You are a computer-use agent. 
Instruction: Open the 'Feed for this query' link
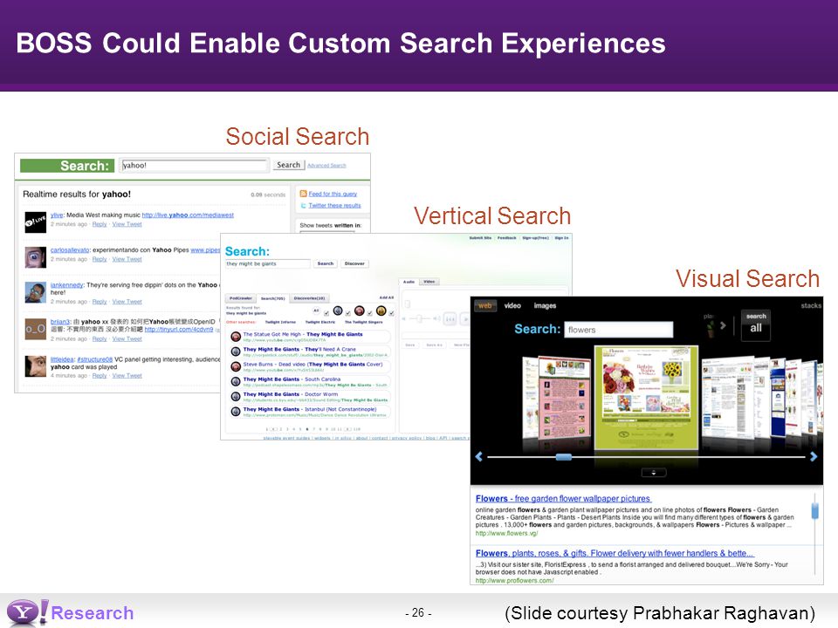[333, 194]
